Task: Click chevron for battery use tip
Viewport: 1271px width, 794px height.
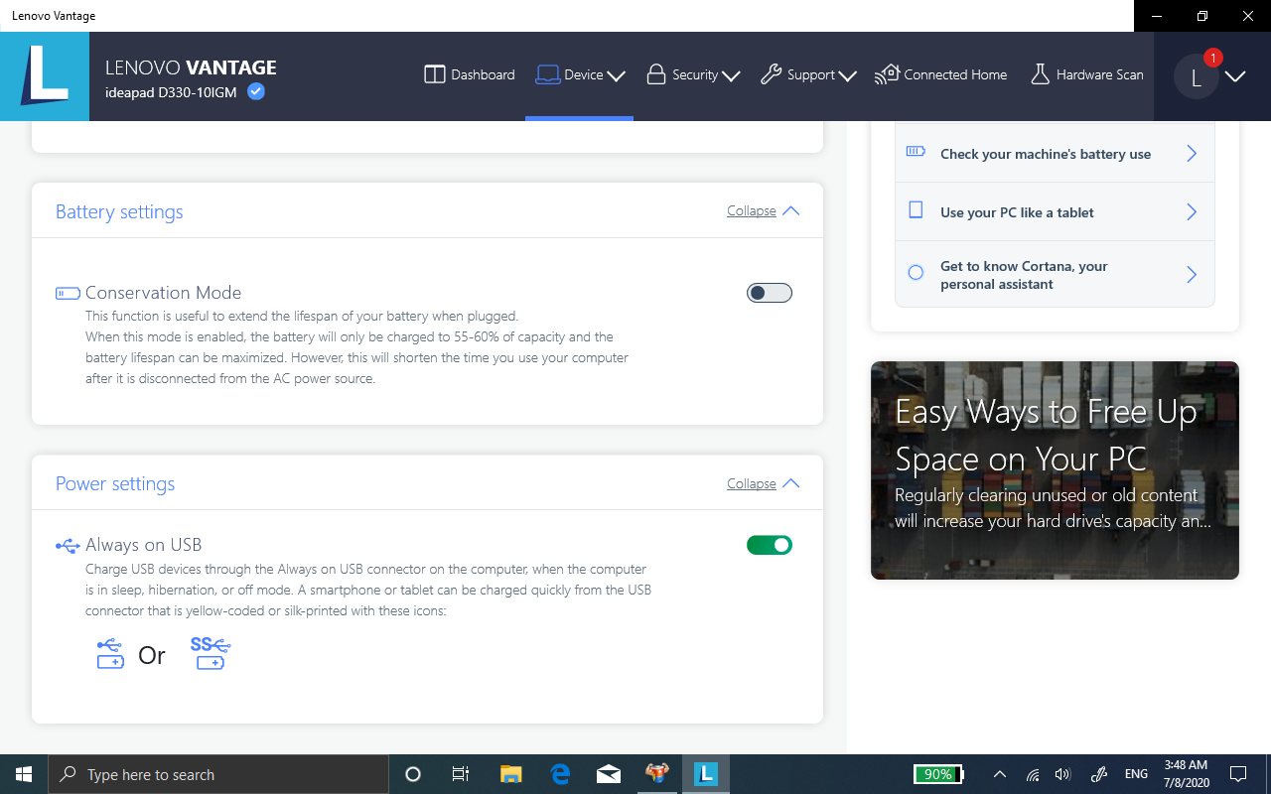Action: (1192, 154)
